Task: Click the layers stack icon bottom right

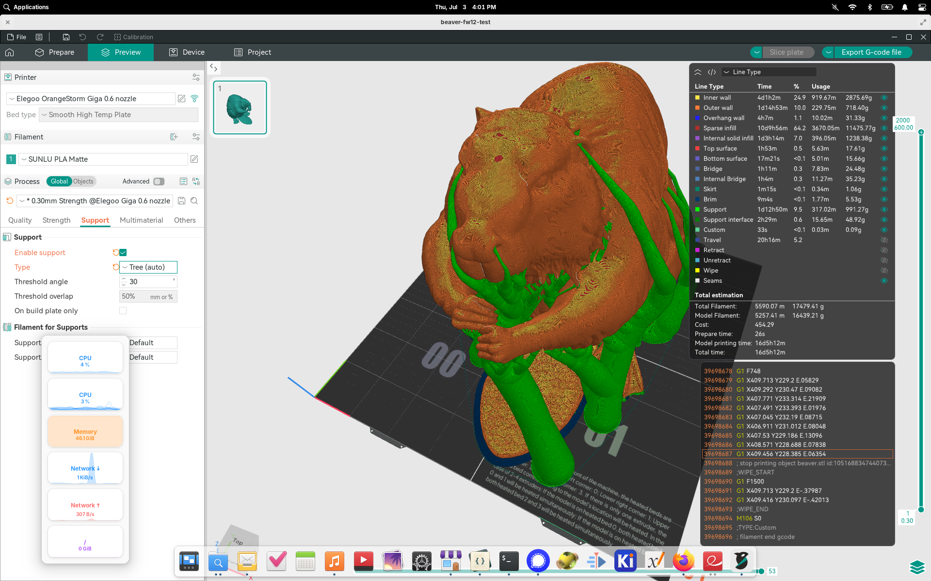Action: pyautogui.click(x=917, y=566)
